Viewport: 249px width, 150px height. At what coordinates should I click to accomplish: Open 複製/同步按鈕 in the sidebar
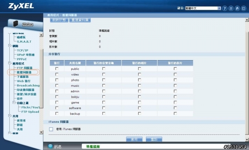point(26,94)
